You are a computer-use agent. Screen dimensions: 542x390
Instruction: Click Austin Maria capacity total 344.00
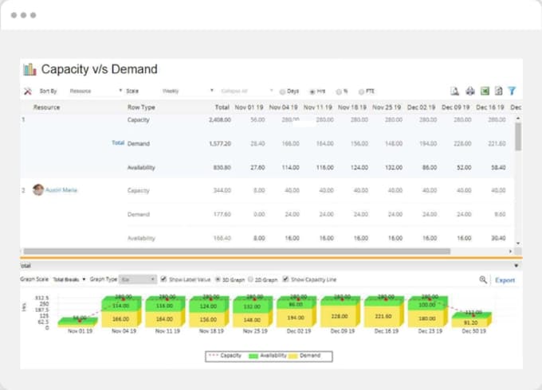click(222, 190)
